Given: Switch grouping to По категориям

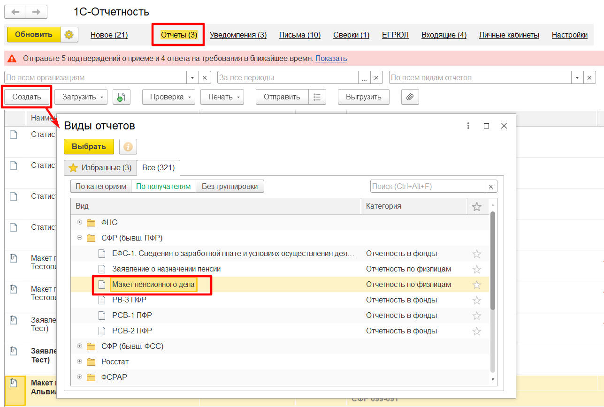Looking at the screenshot, I should tap(101, 186).
